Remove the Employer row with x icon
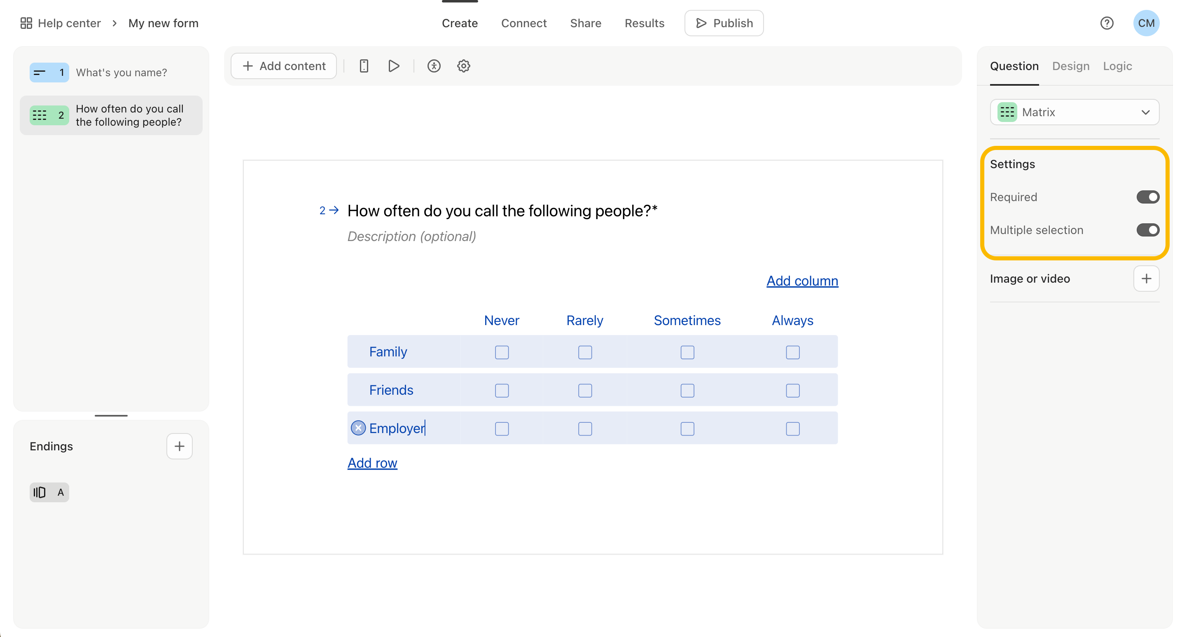Viewport: 1182px width, 637px height. click(358, 428)
